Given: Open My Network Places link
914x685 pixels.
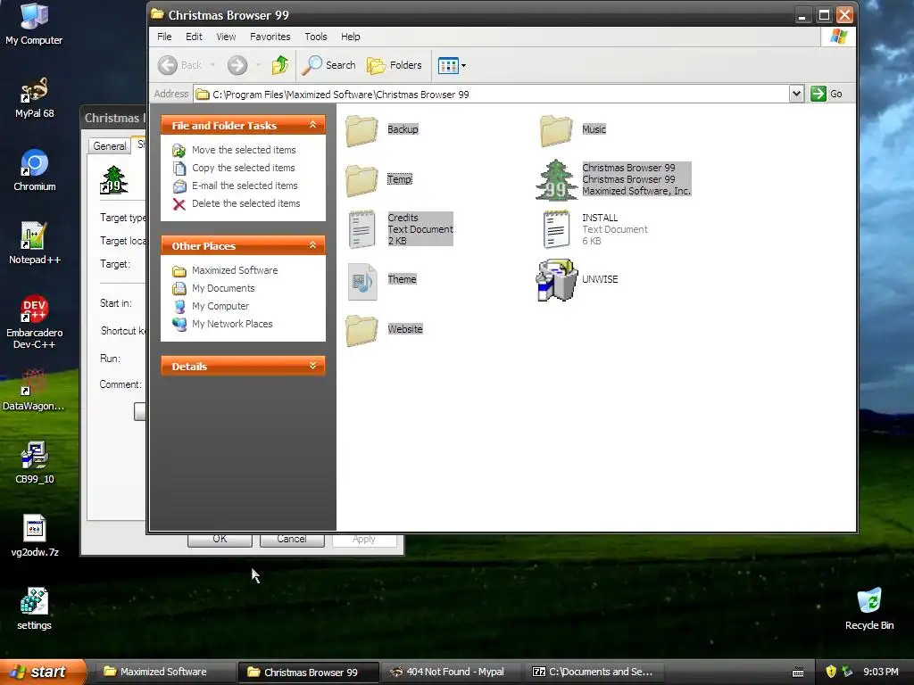Looking at the screenshot, I should pos(232,325).
